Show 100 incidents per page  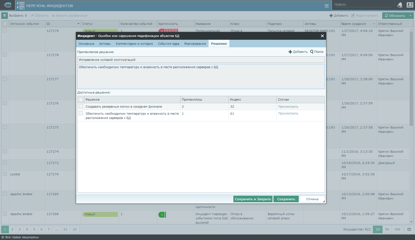pos(397,229)
